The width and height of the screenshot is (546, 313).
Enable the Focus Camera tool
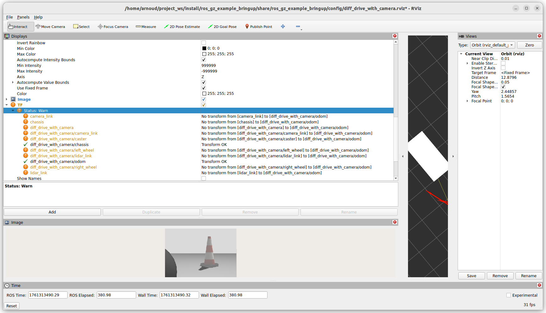coord(113,27)
